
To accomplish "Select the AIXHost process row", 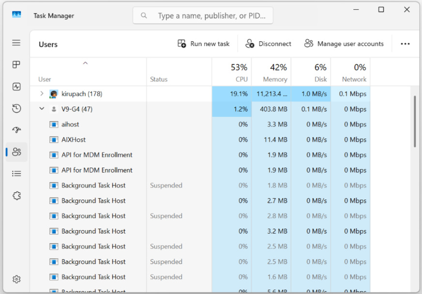I will [x=200, y=140].
